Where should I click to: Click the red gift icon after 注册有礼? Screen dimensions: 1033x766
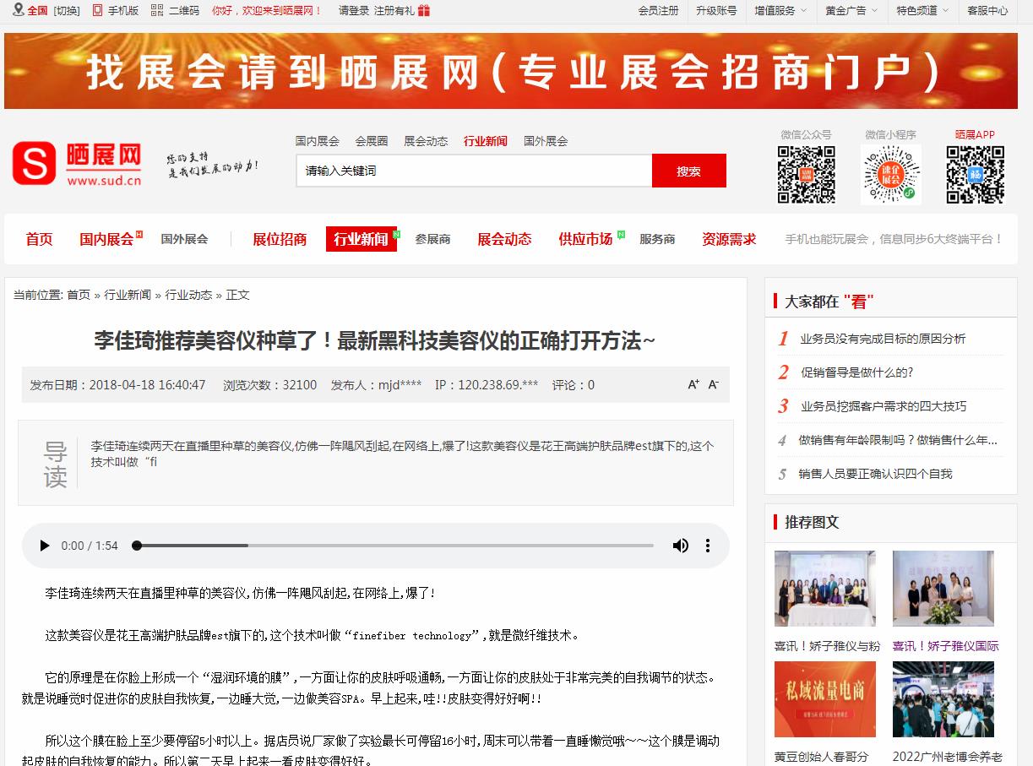[x=424, y=10]
